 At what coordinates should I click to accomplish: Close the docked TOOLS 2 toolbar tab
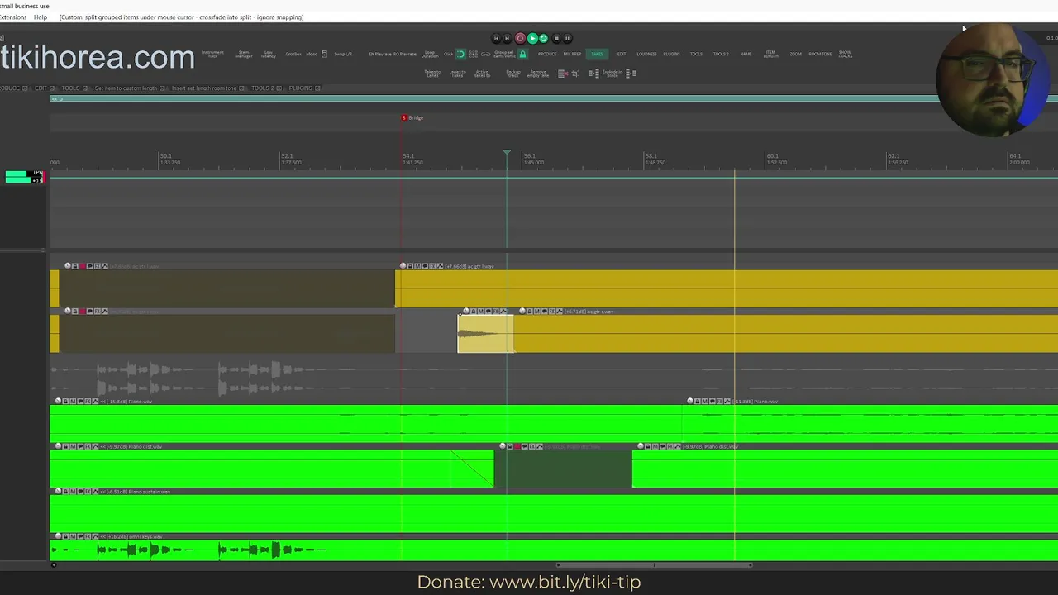pos(279,88)
